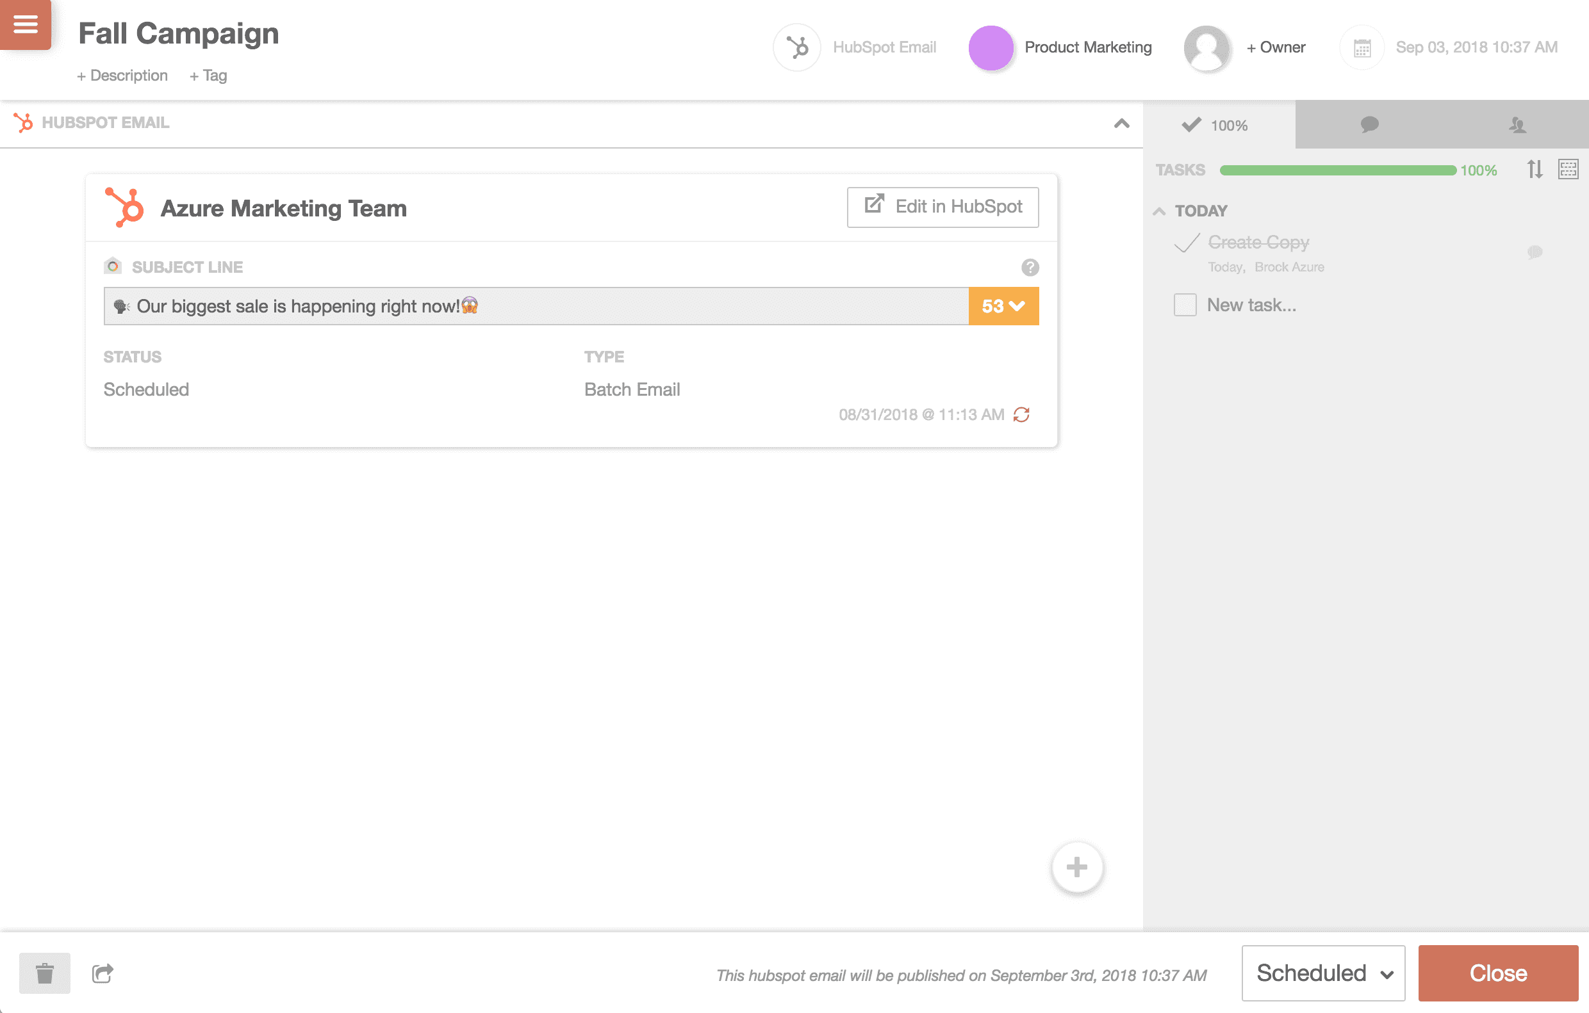
Task: Check the New task checkbox
Action: (x=1185, y=305)
